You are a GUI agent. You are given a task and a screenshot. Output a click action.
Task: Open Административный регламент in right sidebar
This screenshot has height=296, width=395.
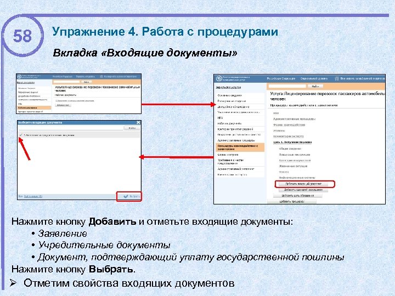(x=236, y=169)
